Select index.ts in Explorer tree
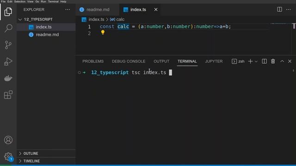This screenshot has height=166, width=296. 46,27
